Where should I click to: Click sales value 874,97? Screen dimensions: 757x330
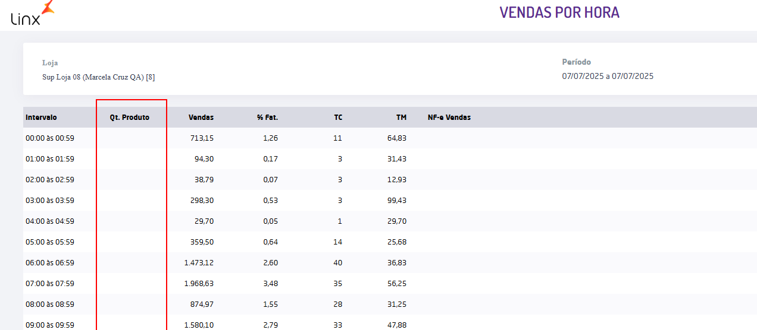202,304
